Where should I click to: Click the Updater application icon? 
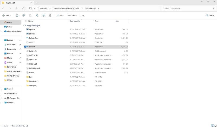coord(27,29)
